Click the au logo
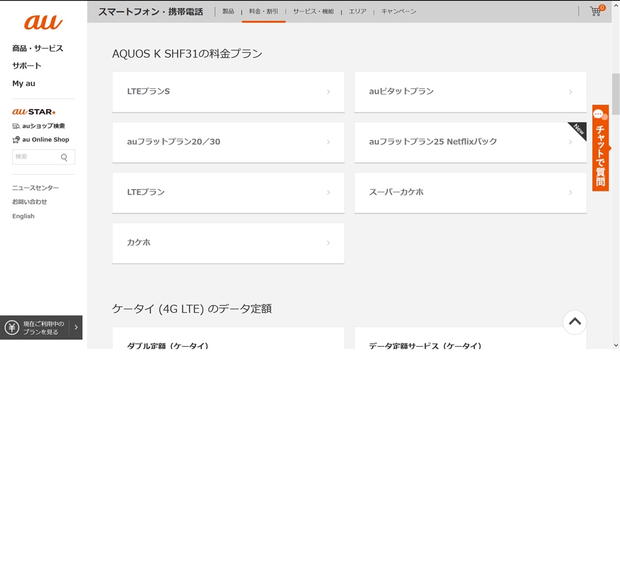The height and width of the screenshot is (575, 620). 43,22
